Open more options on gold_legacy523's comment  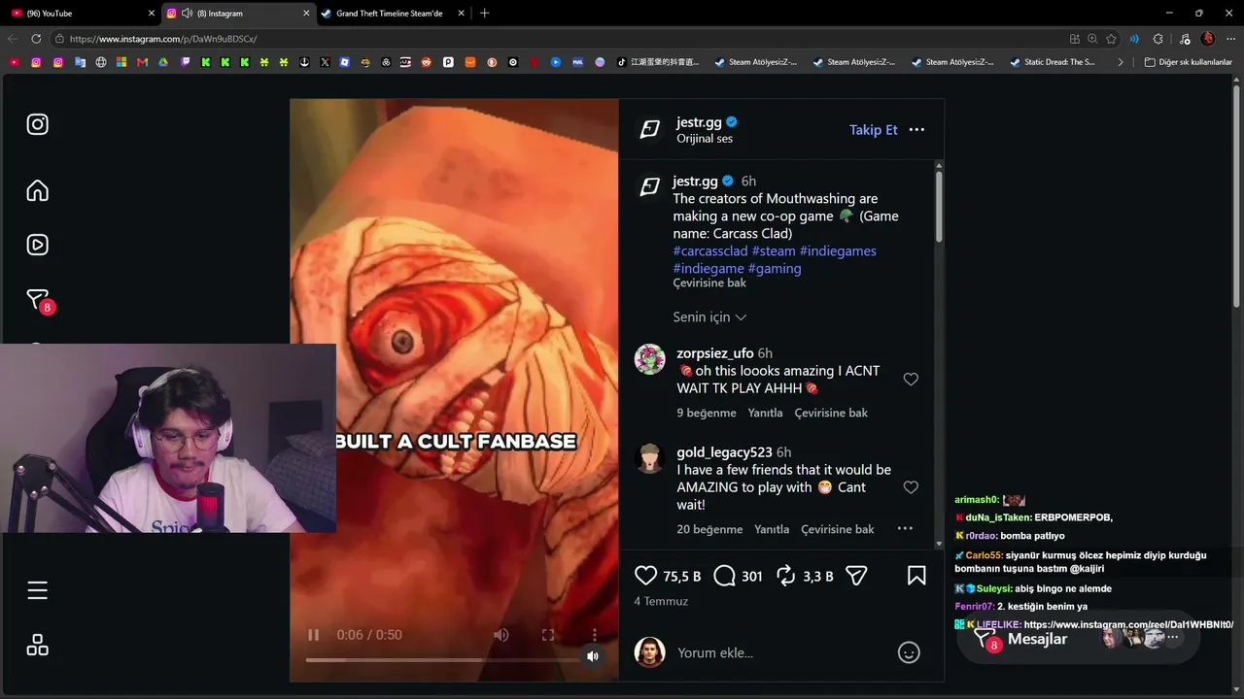pos(905,529)
